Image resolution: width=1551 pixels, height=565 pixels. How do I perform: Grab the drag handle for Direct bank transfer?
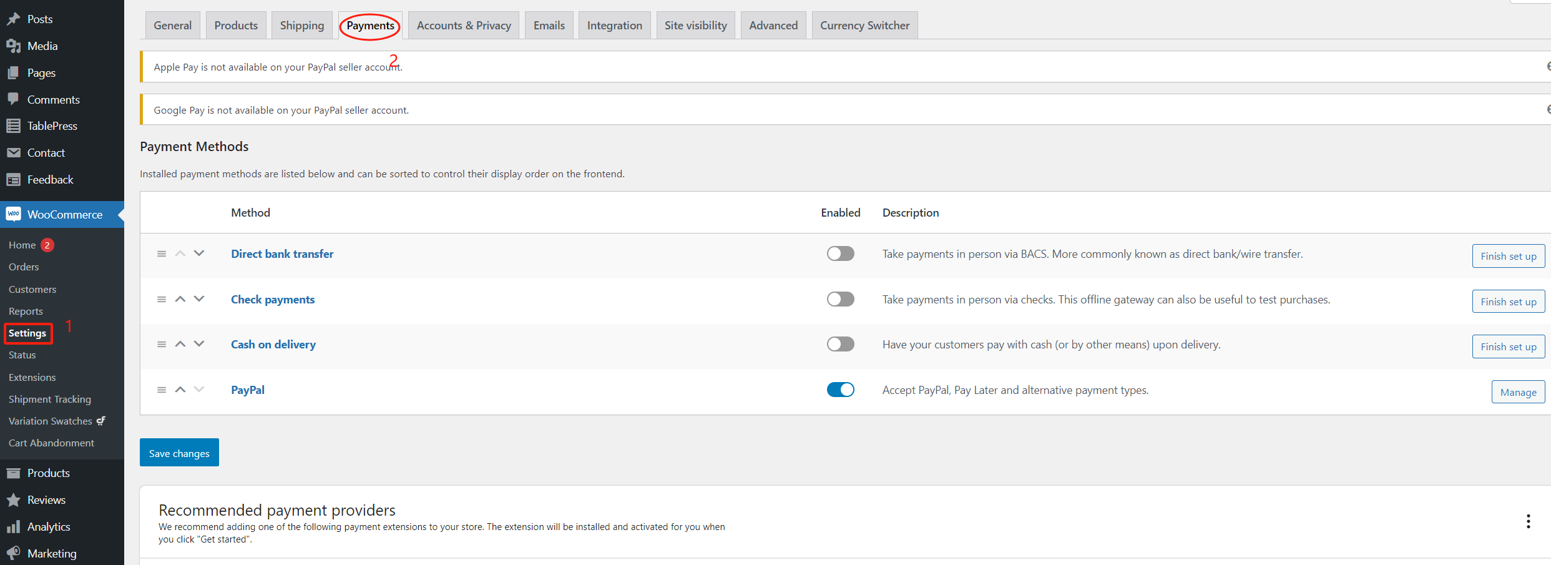[162, 254]
